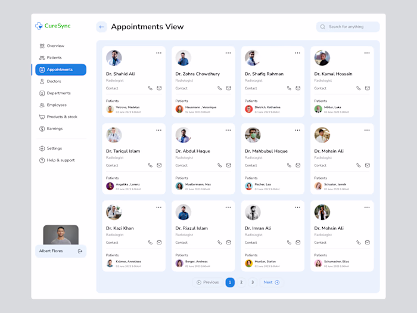
Task: Focus the 'Search for anything' field
Action: (x=348, y=27)
